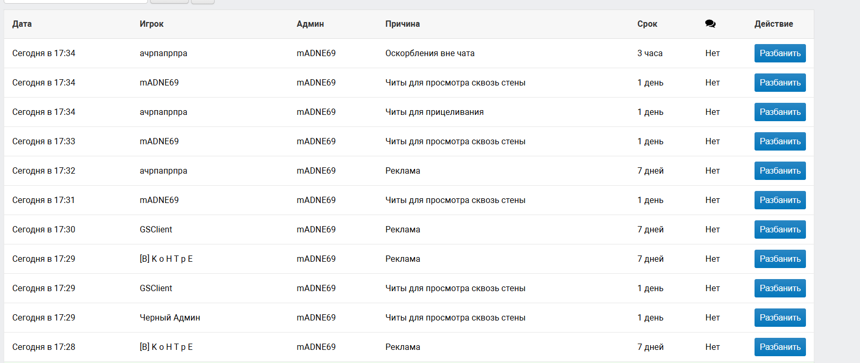This screenshot has height=363, width=860.
Task: Select the reason text Читы для прицеливания
Action: (x=434, y=112)
